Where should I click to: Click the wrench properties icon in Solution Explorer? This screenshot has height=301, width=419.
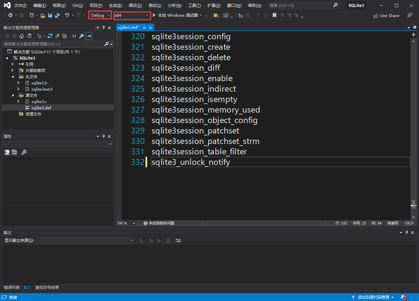[82, 36]
